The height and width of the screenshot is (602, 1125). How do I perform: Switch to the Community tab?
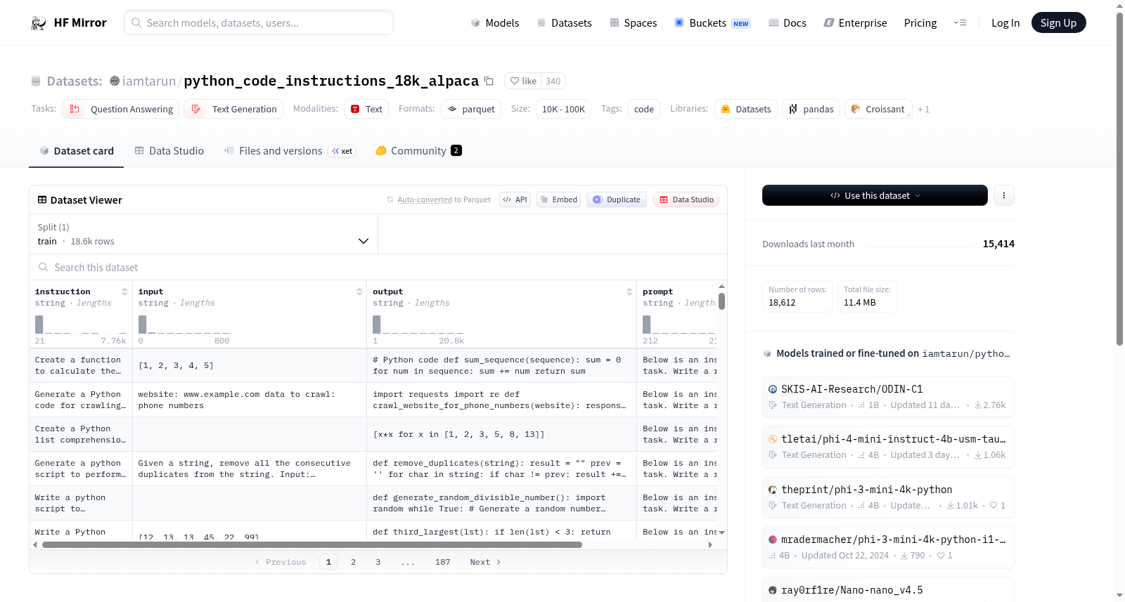click(x=418, y=151)
